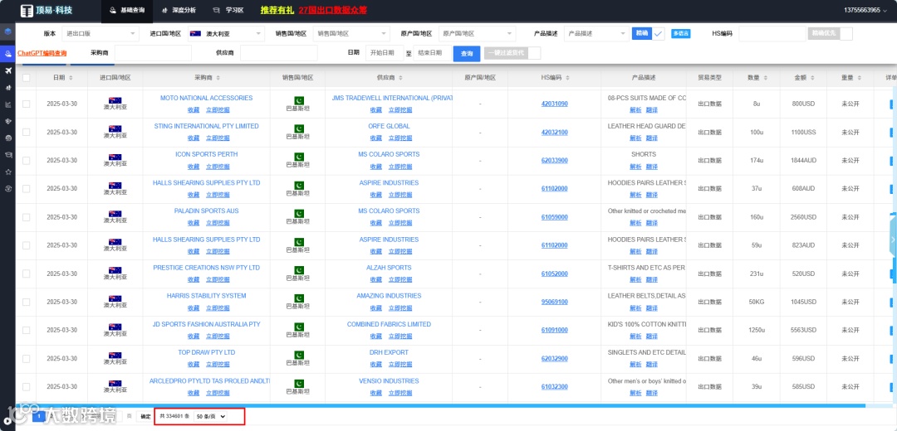Sort table by 供应商 column arrows

click(399, 78)
